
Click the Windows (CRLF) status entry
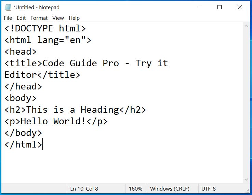(x=170, y=189)
